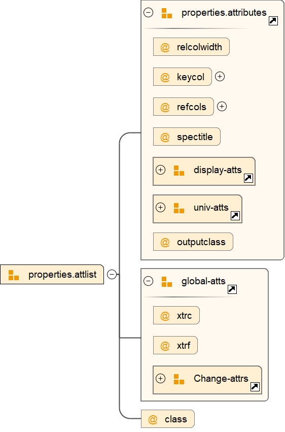Click the properties.attlist group icon

[14, 275]
